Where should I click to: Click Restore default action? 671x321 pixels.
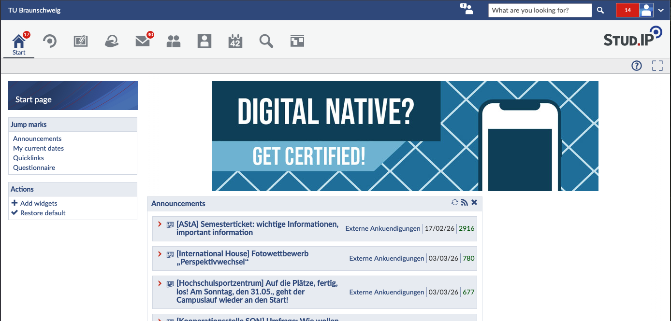click(43, 213)
